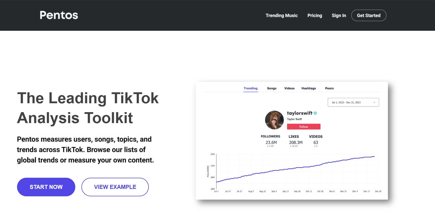Viewport: 435px width, 223px height.
Task: Switch to the Songs tab
Action: coord(272,88)
